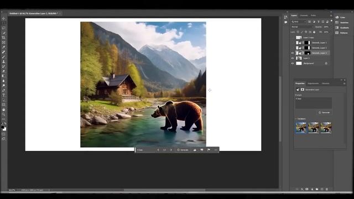Select the Crop tool
Image resolution: width=354 pixels, height=199 pixels.
pos(3,38)
